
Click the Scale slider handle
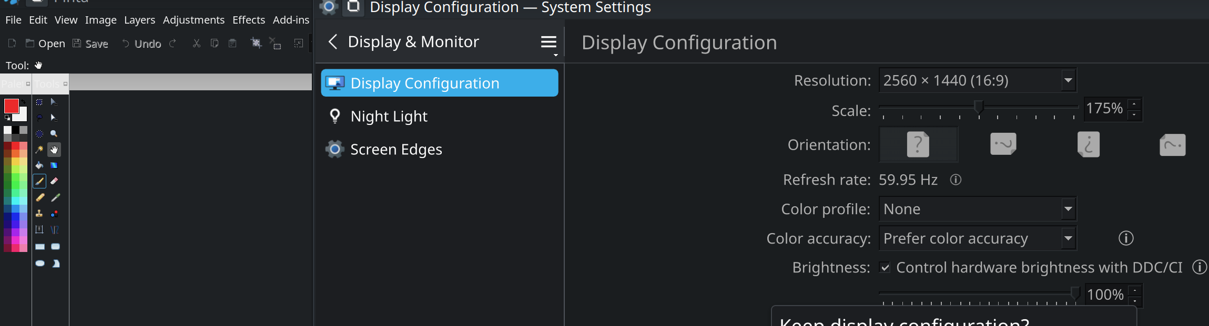979,107
